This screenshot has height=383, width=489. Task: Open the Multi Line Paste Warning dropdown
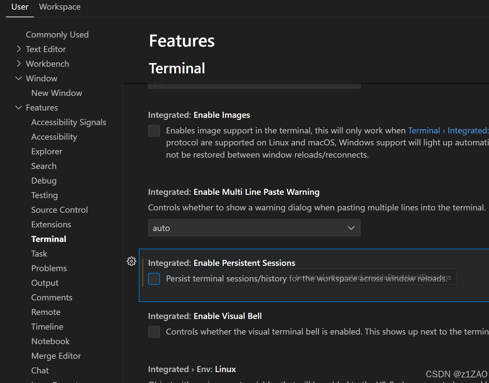254,228
